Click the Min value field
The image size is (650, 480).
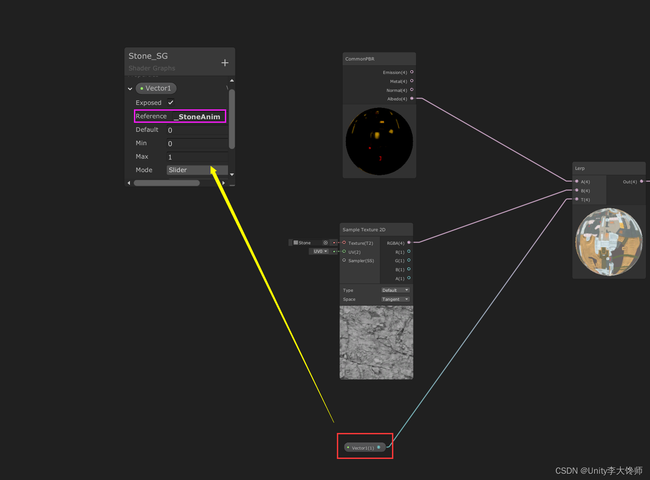pos(198,143)
